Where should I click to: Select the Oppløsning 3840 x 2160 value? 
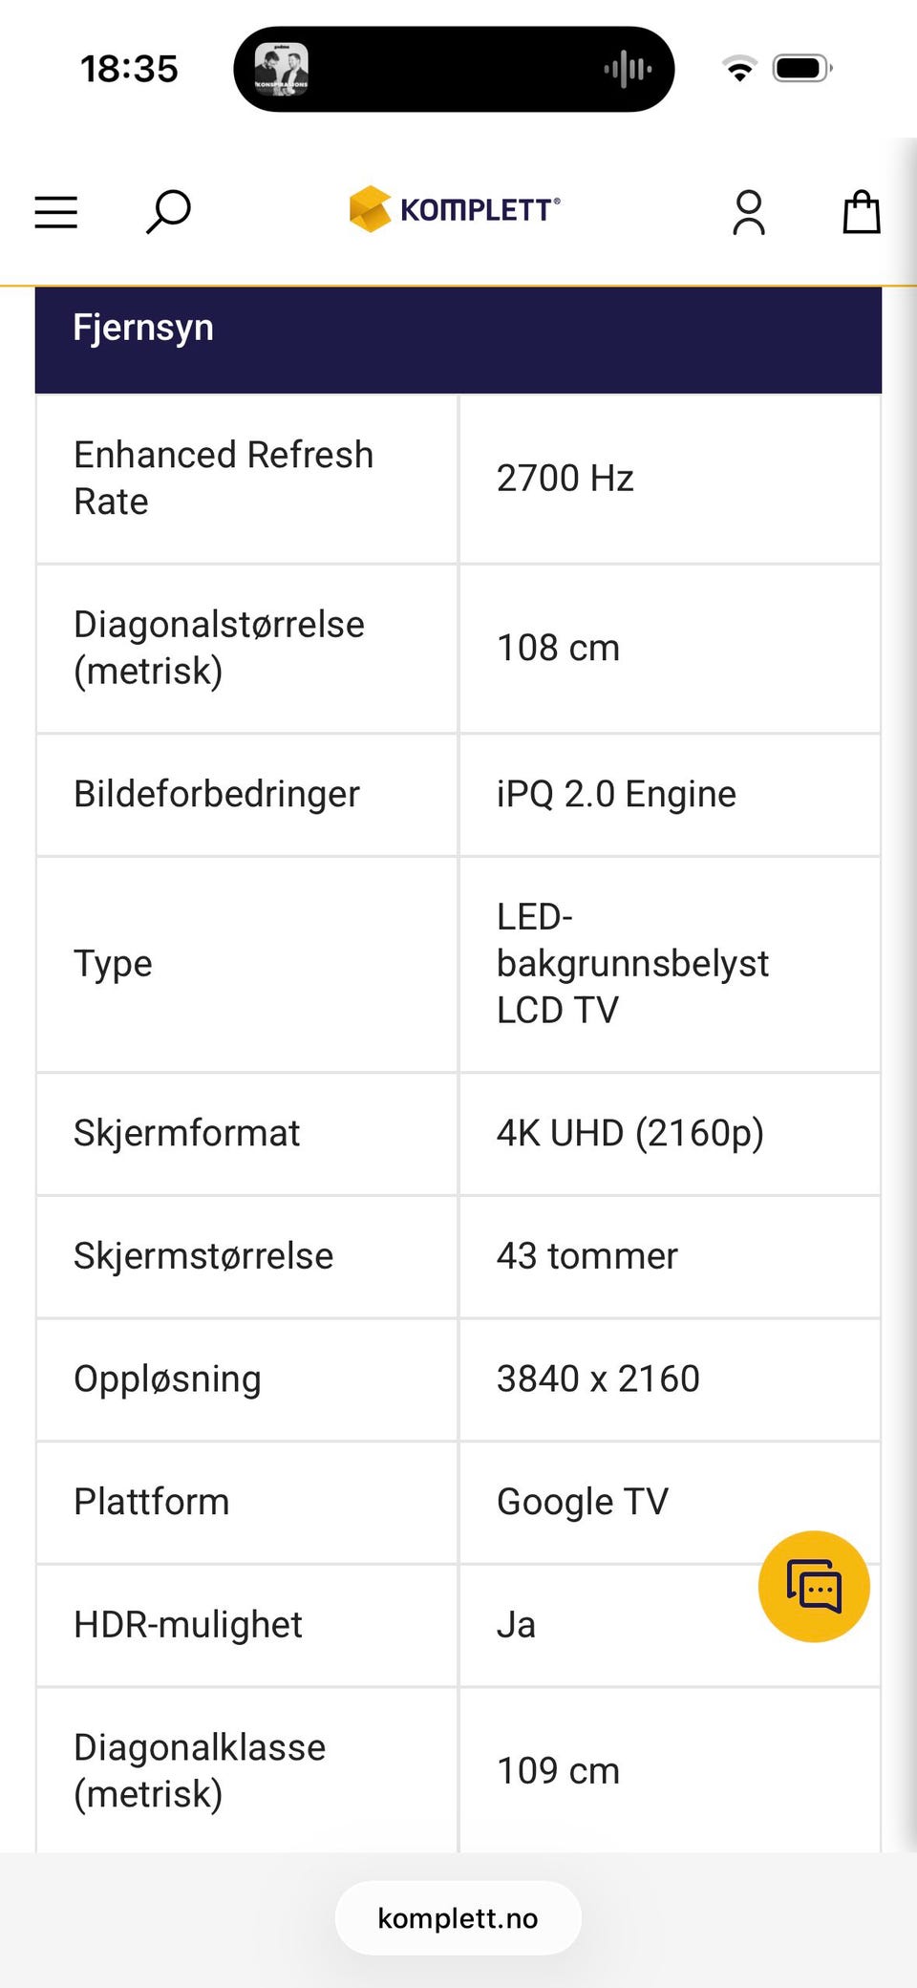pyautogui.click(x=598, y=1379)
